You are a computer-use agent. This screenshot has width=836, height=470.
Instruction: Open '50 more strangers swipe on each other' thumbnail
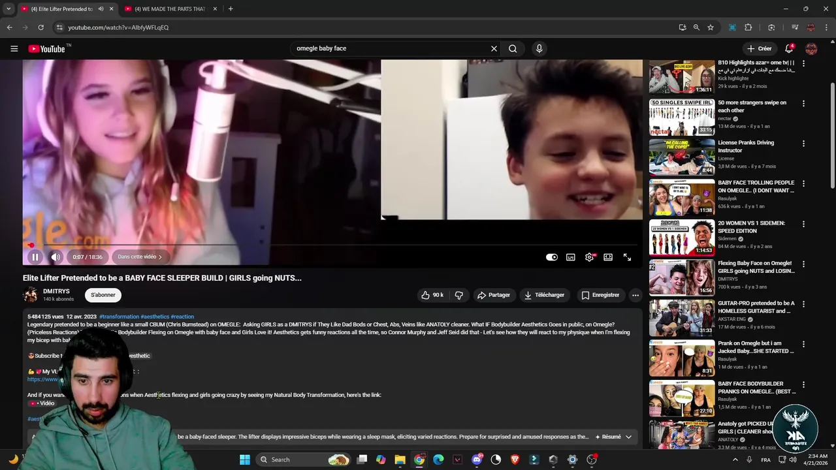point(682,117)
